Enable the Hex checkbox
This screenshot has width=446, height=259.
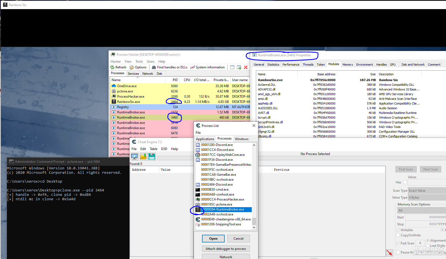pos(405,182)
